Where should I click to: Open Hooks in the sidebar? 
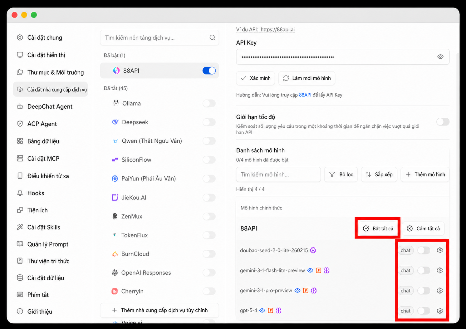[50, 193]
